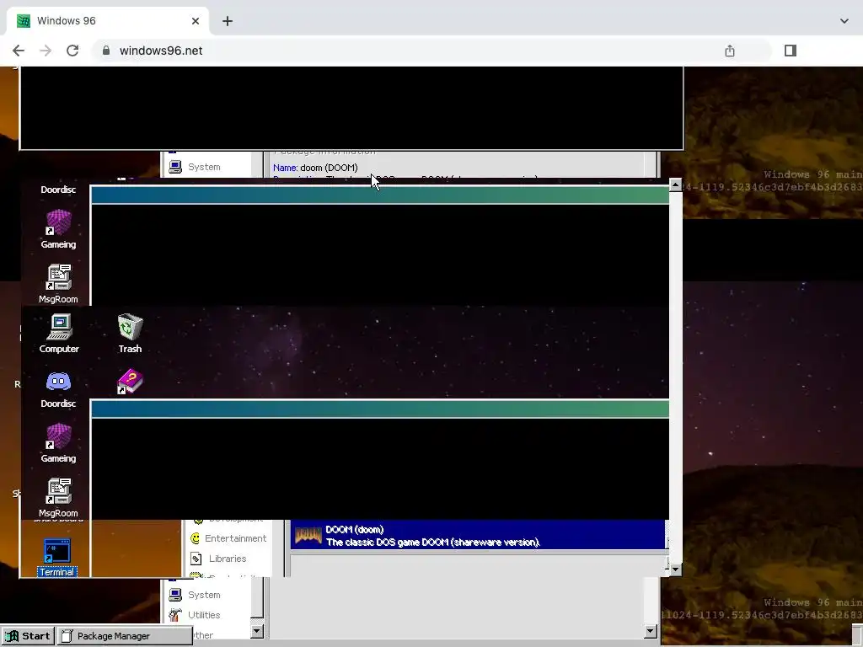This screenshot has width=863, height=647.
Task: Open the Computer desktop icon
Action: coord(59,334)
